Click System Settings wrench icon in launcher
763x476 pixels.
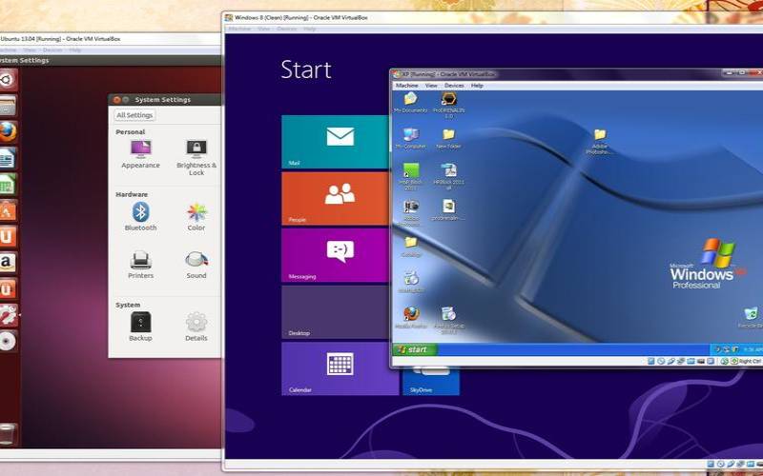point(8,315)
